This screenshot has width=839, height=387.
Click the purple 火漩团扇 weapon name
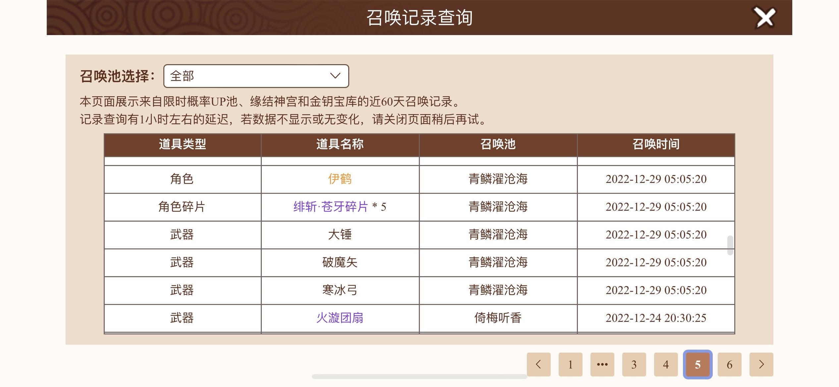pos(340,318)
